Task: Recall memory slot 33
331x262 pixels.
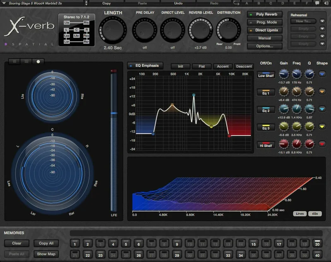Action: (x=228, y=254)
